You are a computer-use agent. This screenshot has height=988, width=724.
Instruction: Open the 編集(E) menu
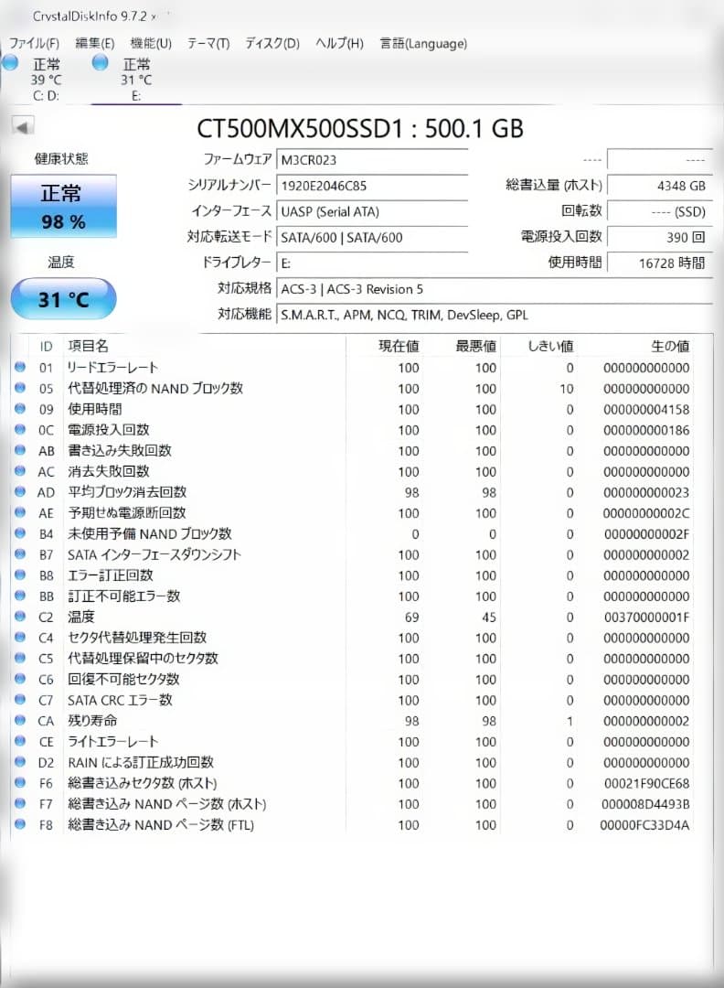[95, 44]
